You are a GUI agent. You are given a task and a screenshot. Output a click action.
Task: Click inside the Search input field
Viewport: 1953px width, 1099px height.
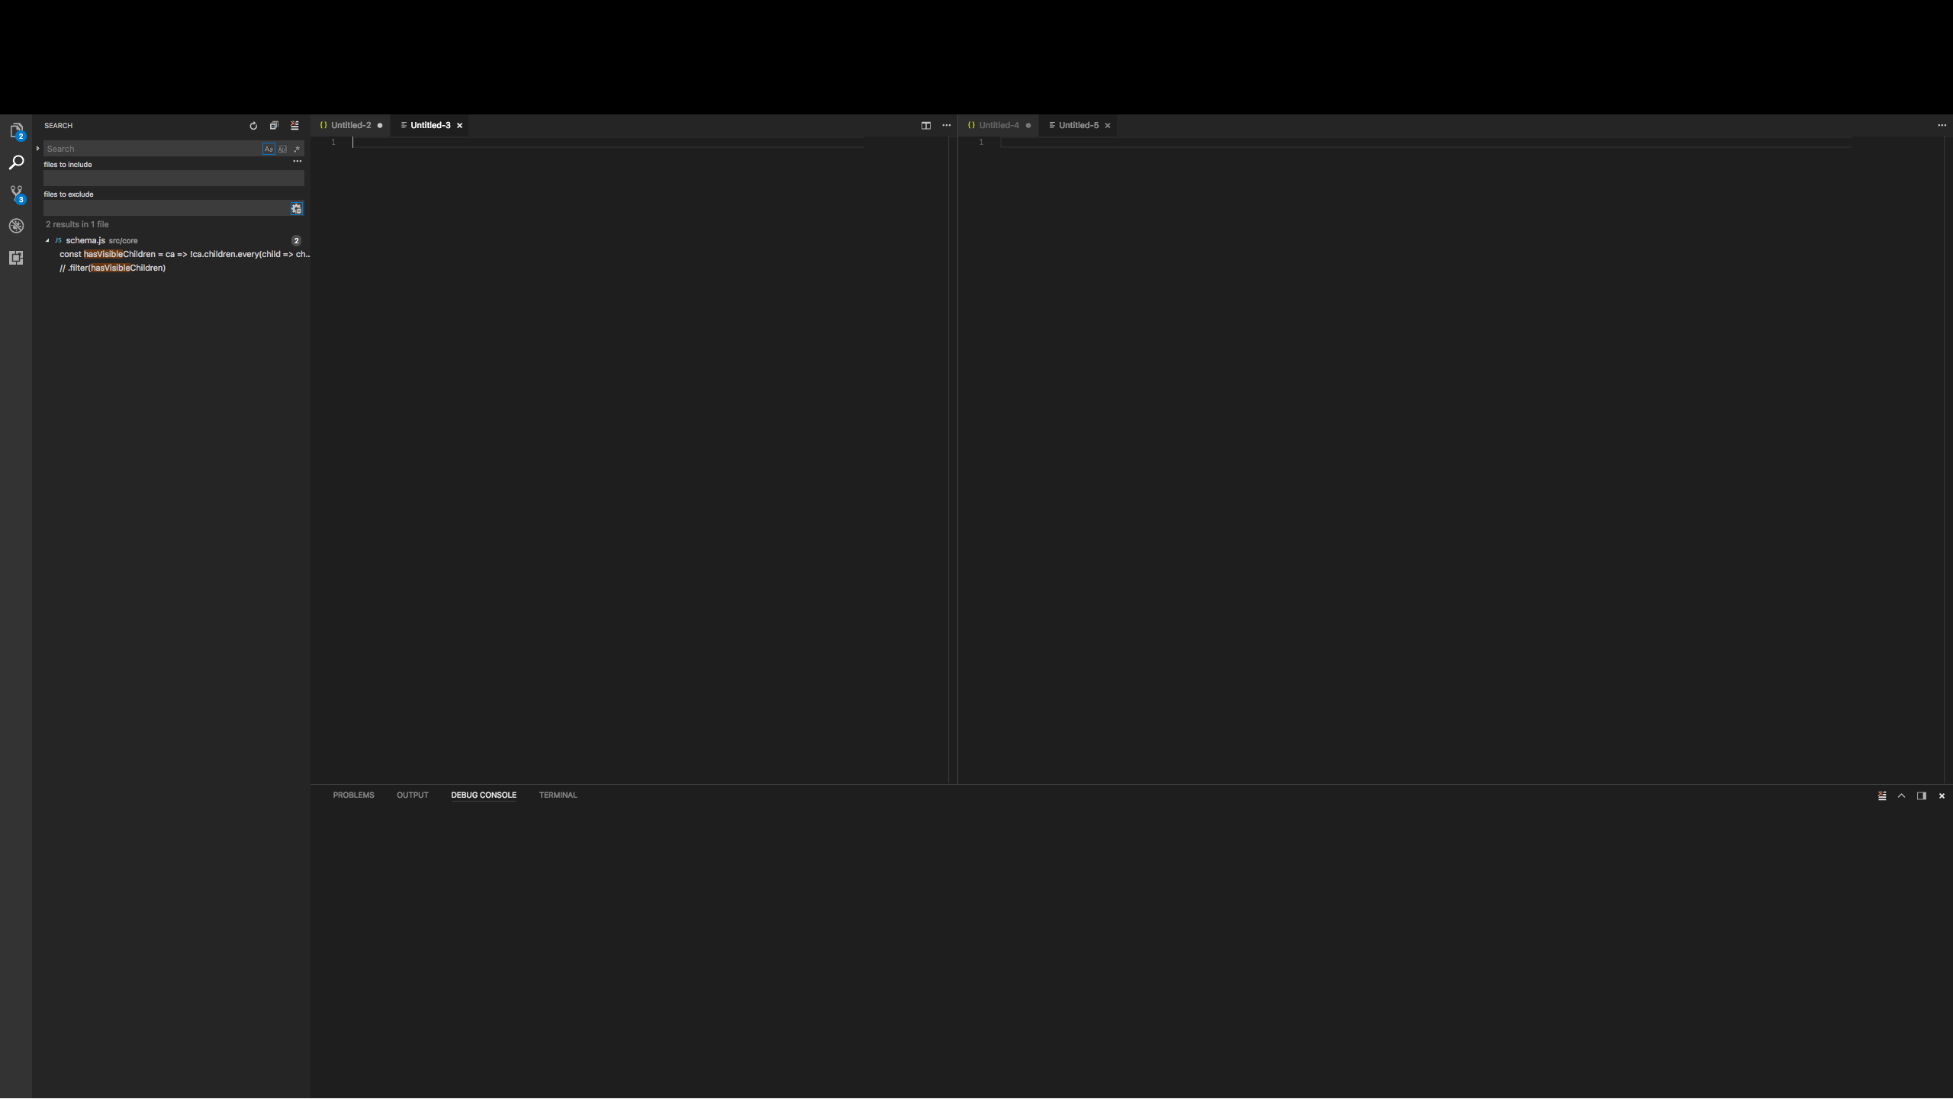click(153, 148)
